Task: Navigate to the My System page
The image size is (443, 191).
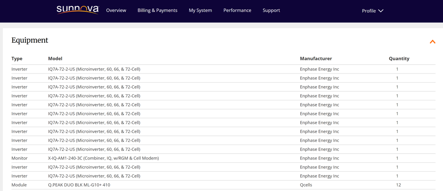Action: point(200,10)
